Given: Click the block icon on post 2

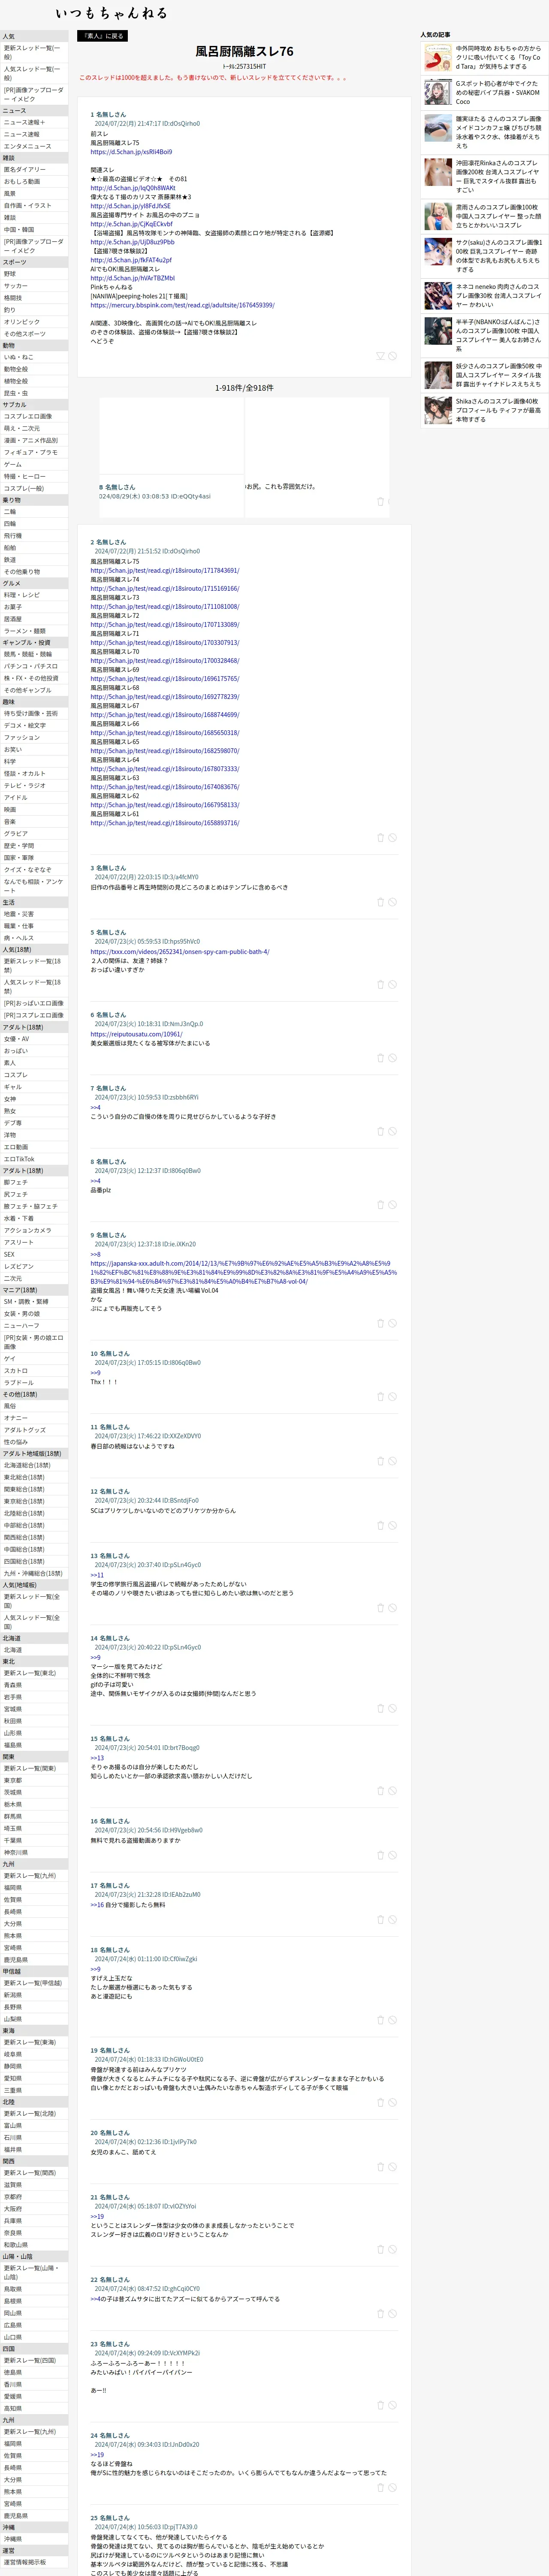Looking at the screenshot, I should (x=392, y=838).
